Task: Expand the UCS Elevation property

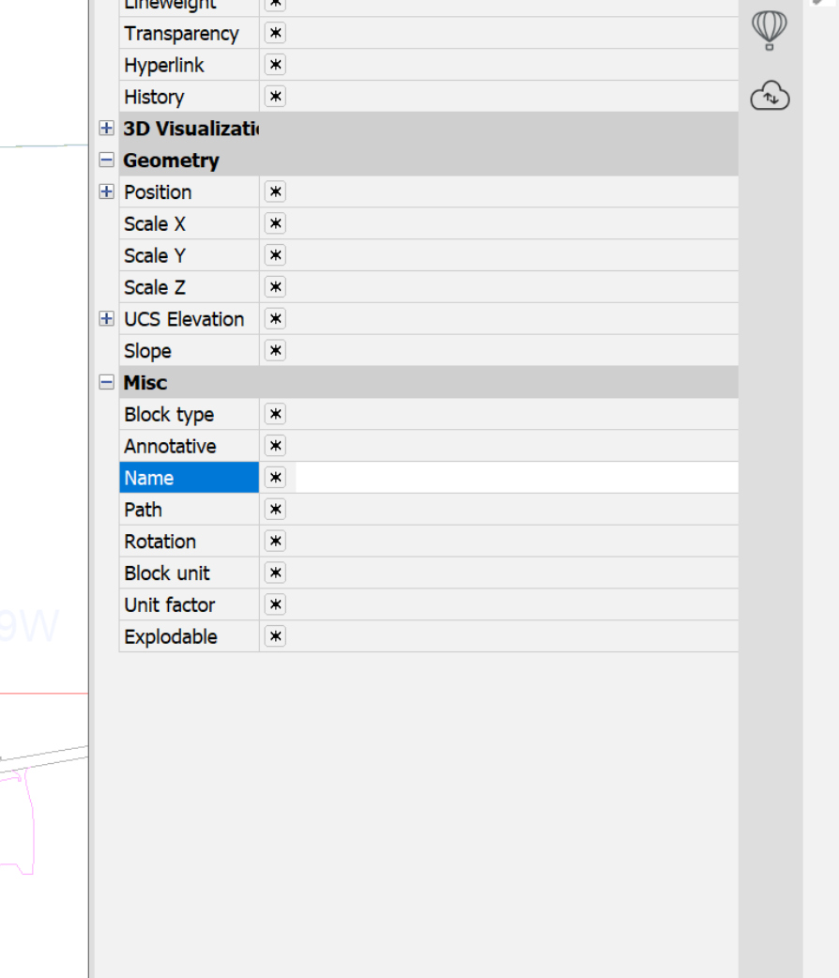Action: coord(106,319)
